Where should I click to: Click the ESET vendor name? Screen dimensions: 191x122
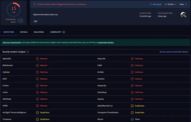[x=5, y=79]
